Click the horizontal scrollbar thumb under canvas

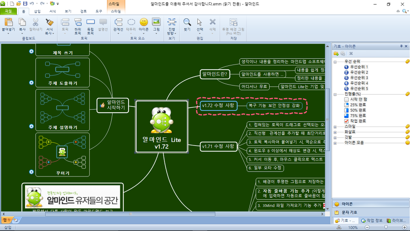[130, 214]
